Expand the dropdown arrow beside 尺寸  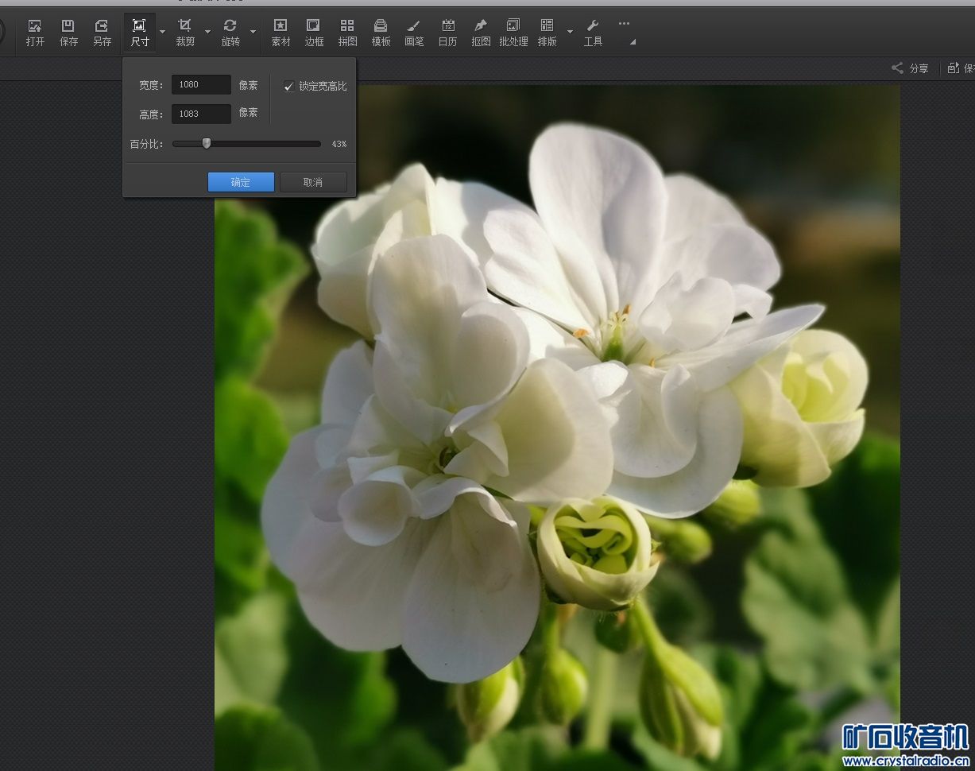pyautogui.click(x=162, y=32)
